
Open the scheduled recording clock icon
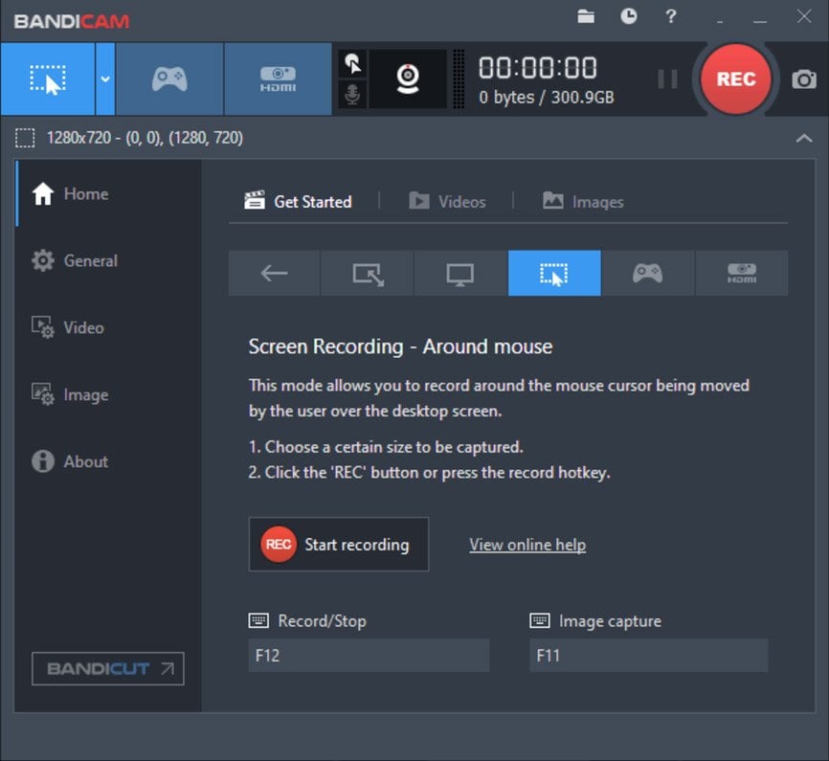[x=628, y=16]
